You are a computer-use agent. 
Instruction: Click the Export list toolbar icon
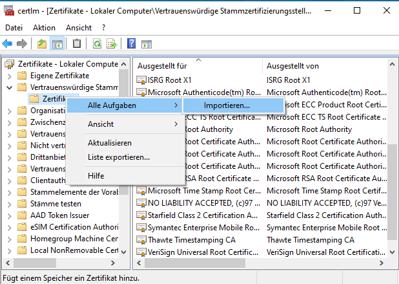pyautogui.click(x=112, y=44)
